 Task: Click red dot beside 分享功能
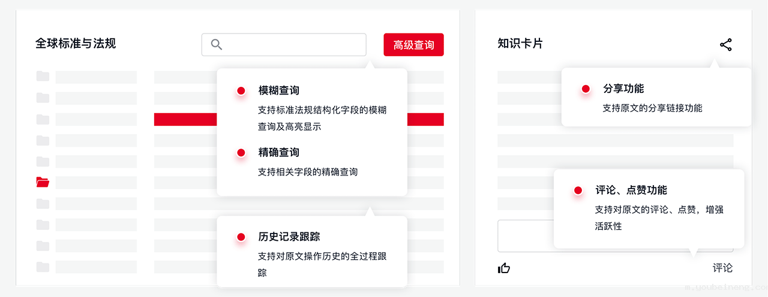[x=586, y=89]
